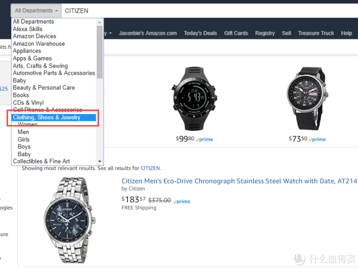Open the Citizen Eco-Drive Chronograph product title
The image size is (358, 268).
240,181
